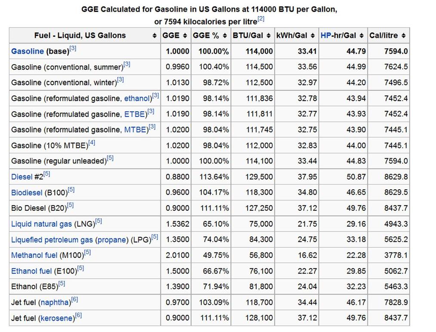Open Ethanol fuel link
This screenshot has height=332, width=436.
coord(31,271)
